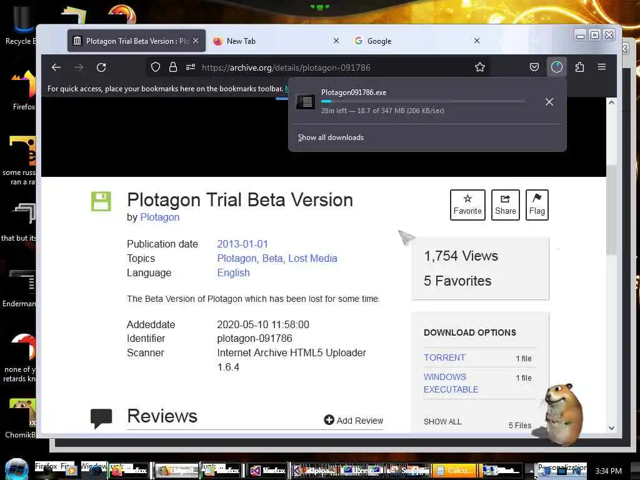Image resolution: width=640 pixels, height=480 pixels.
Task: Open the Plotagon topic link
Action: pyautogui.click(x=237, y=258)
